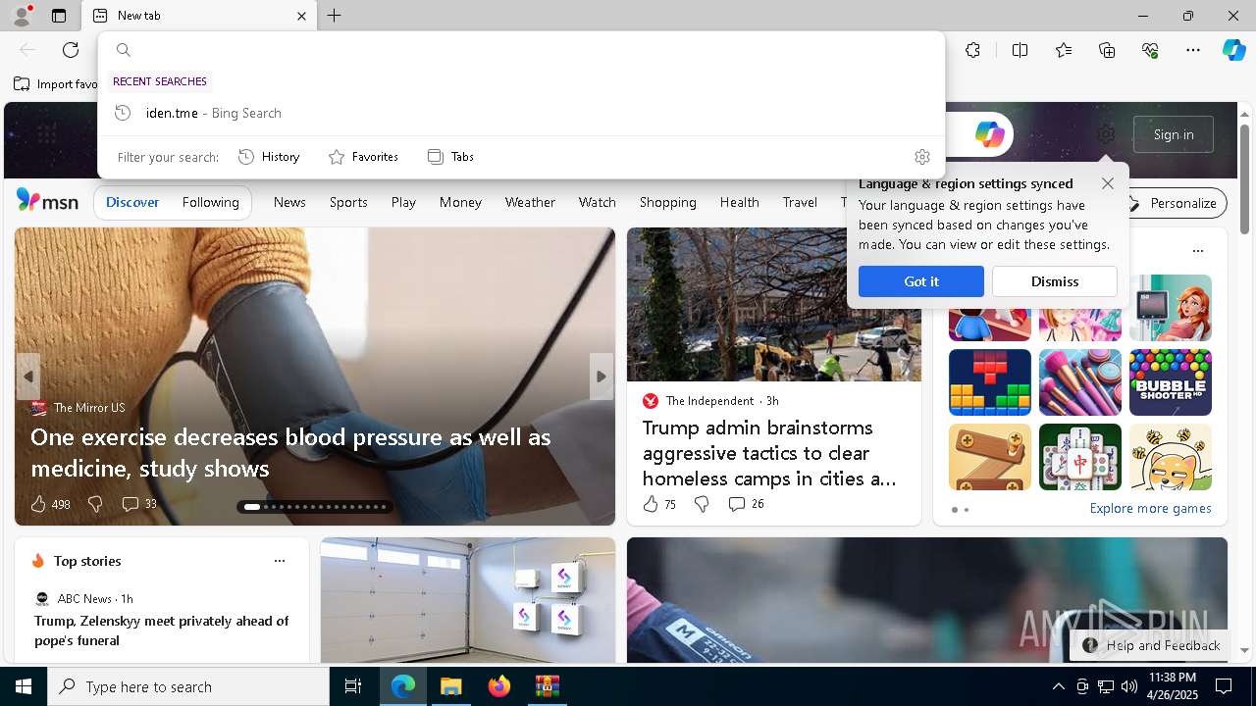Open Personalize feed settings

(1173, 203)
